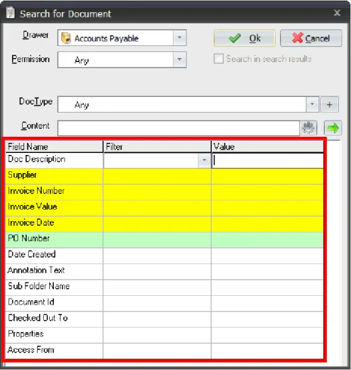Image resolution: width=351 pixels, height=370 pixels.
Task: Click the Invoice Number filter cell
Action: pyautogui.click(x=157, y=192)
